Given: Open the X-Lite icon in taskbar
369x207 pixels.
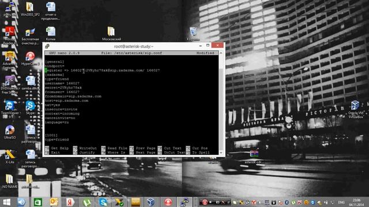Looking at the screenshot, I should (x=119, y=202).
